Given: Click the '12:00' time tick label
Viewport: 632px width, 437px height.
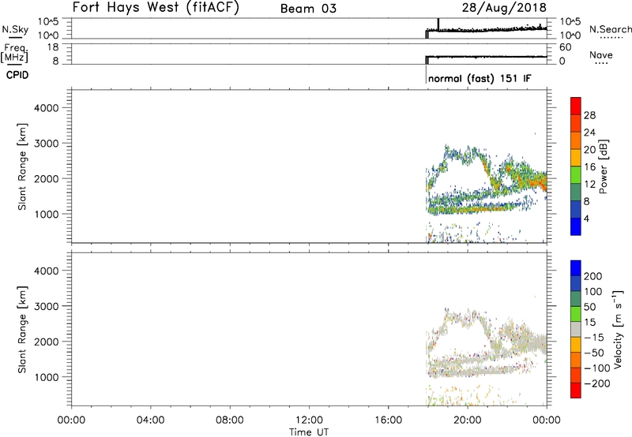Looking at the screenshot, I should pyautogui.click(x=309, y=420).
